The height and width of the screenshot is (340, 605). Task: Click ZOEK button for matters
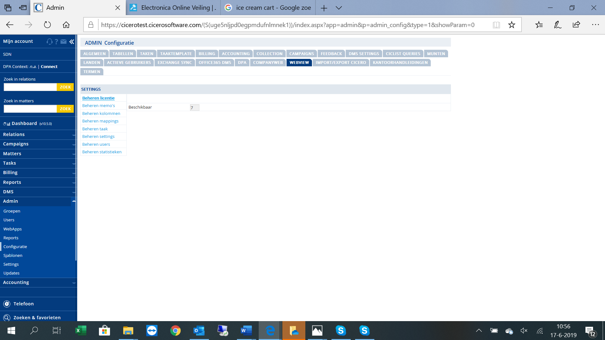click(65, 109)
